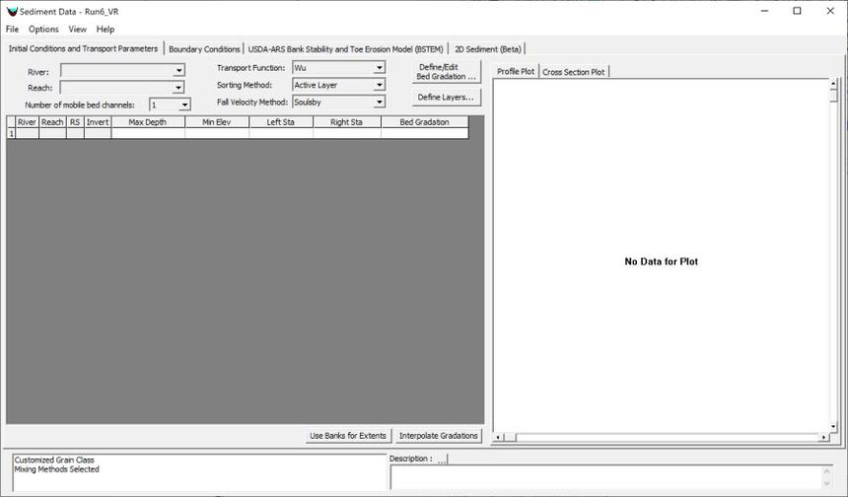Minimize the Sediment Data window
The height and width of the screenshot is (497, 848).
[765, 11]
